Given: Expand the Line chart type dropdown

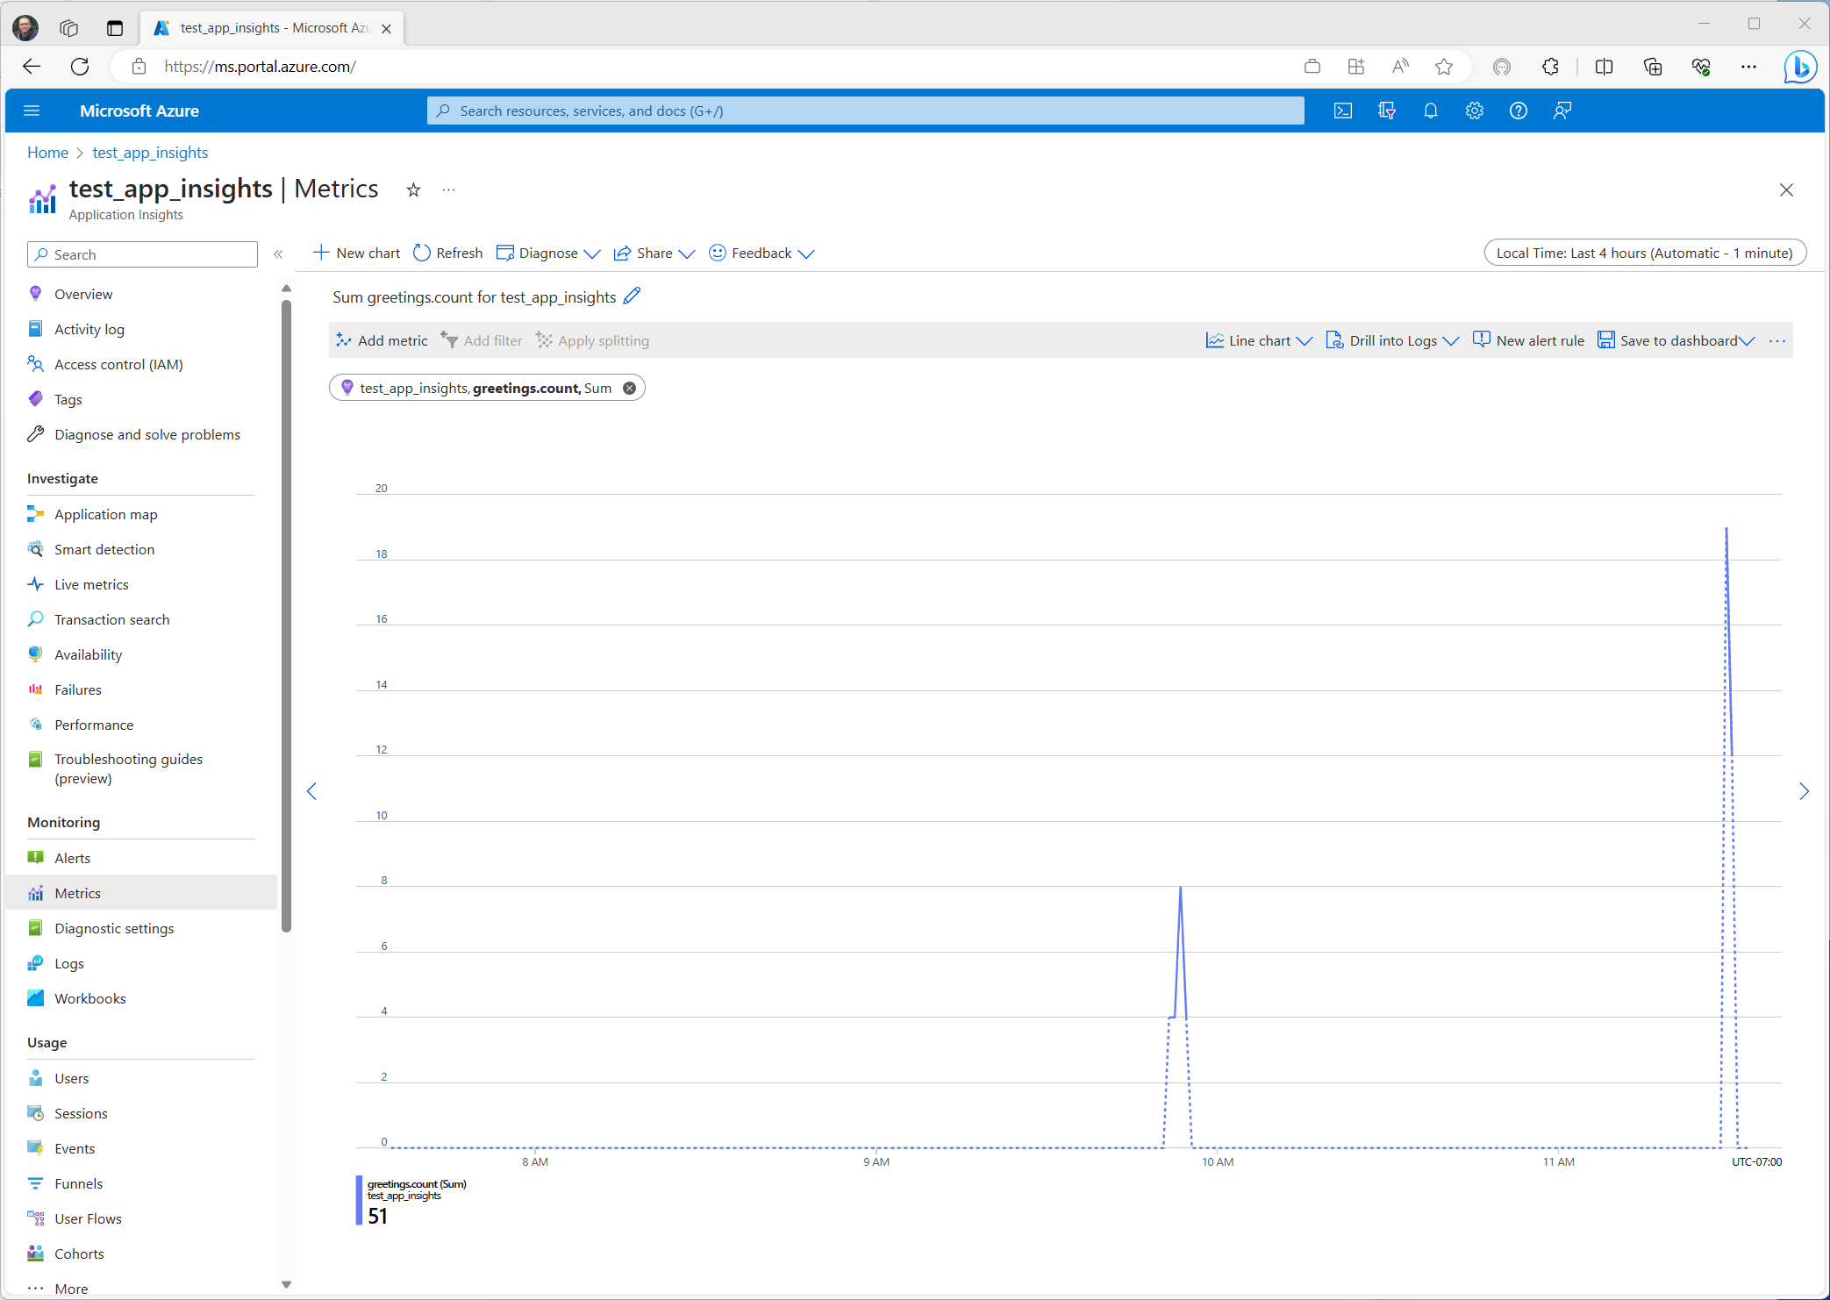Looking at the screenshot, I should [1259, 340].
